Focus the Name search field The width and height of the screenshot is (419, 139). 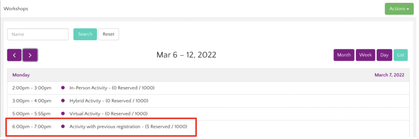38,34
